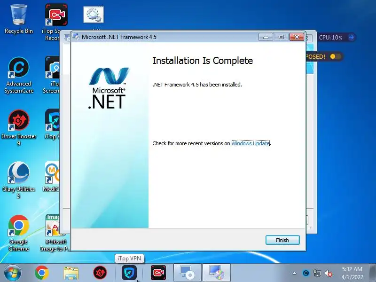The height and width of the screenshot is (282, 376).
Task: Launch Advanced SystemCare from desktop
Action: tap(19, 75)
